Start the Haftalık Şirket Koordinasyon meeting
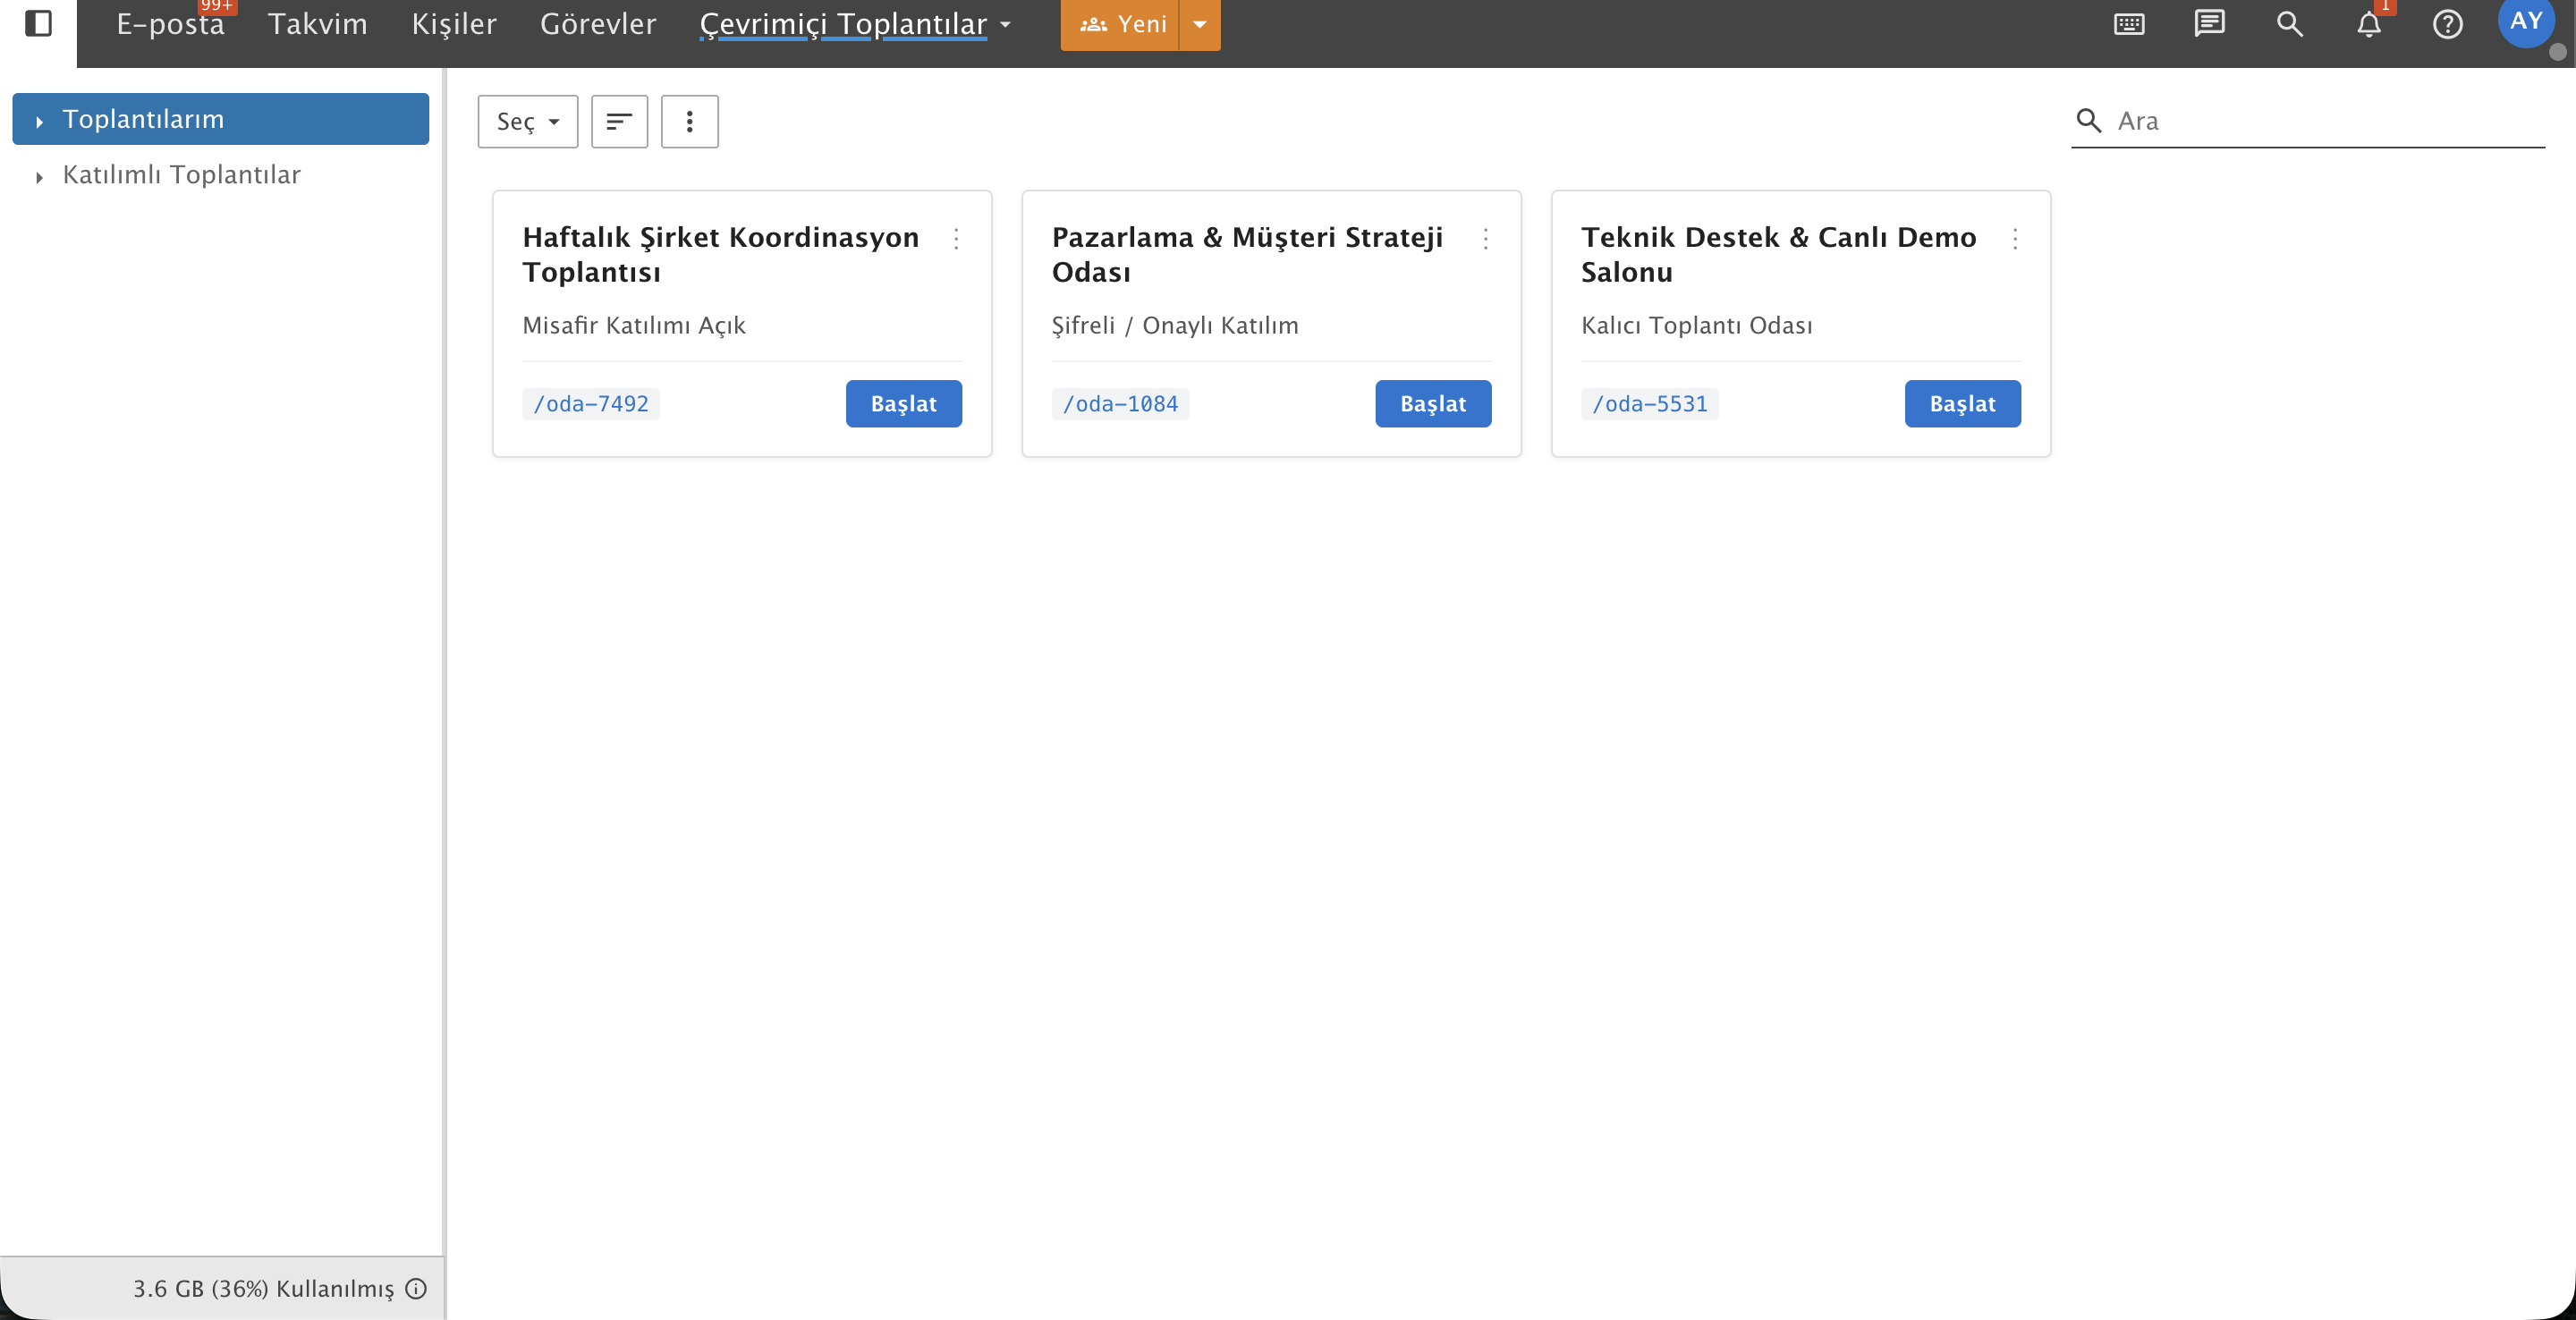This screenshot has height=1320, width=2576. (903, 403)
